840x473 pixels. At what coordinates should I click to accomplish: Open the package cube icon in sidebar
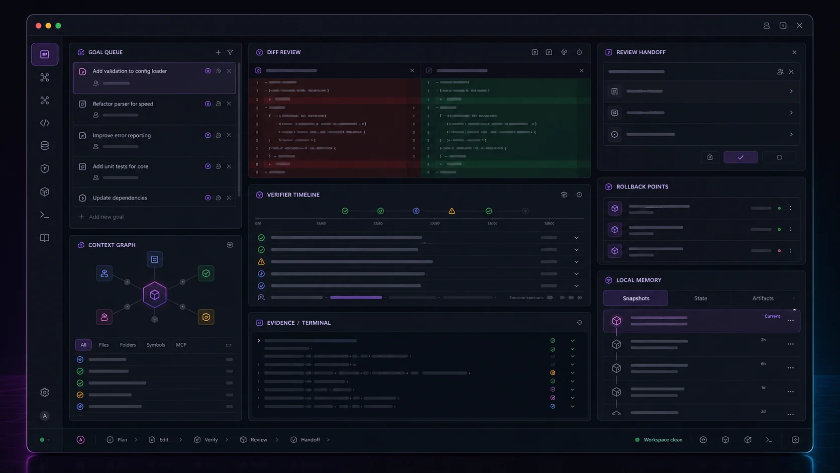pos(45,192)
